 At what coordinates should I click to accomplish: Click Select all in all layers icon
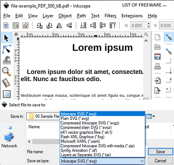click(x=16, y=26)
